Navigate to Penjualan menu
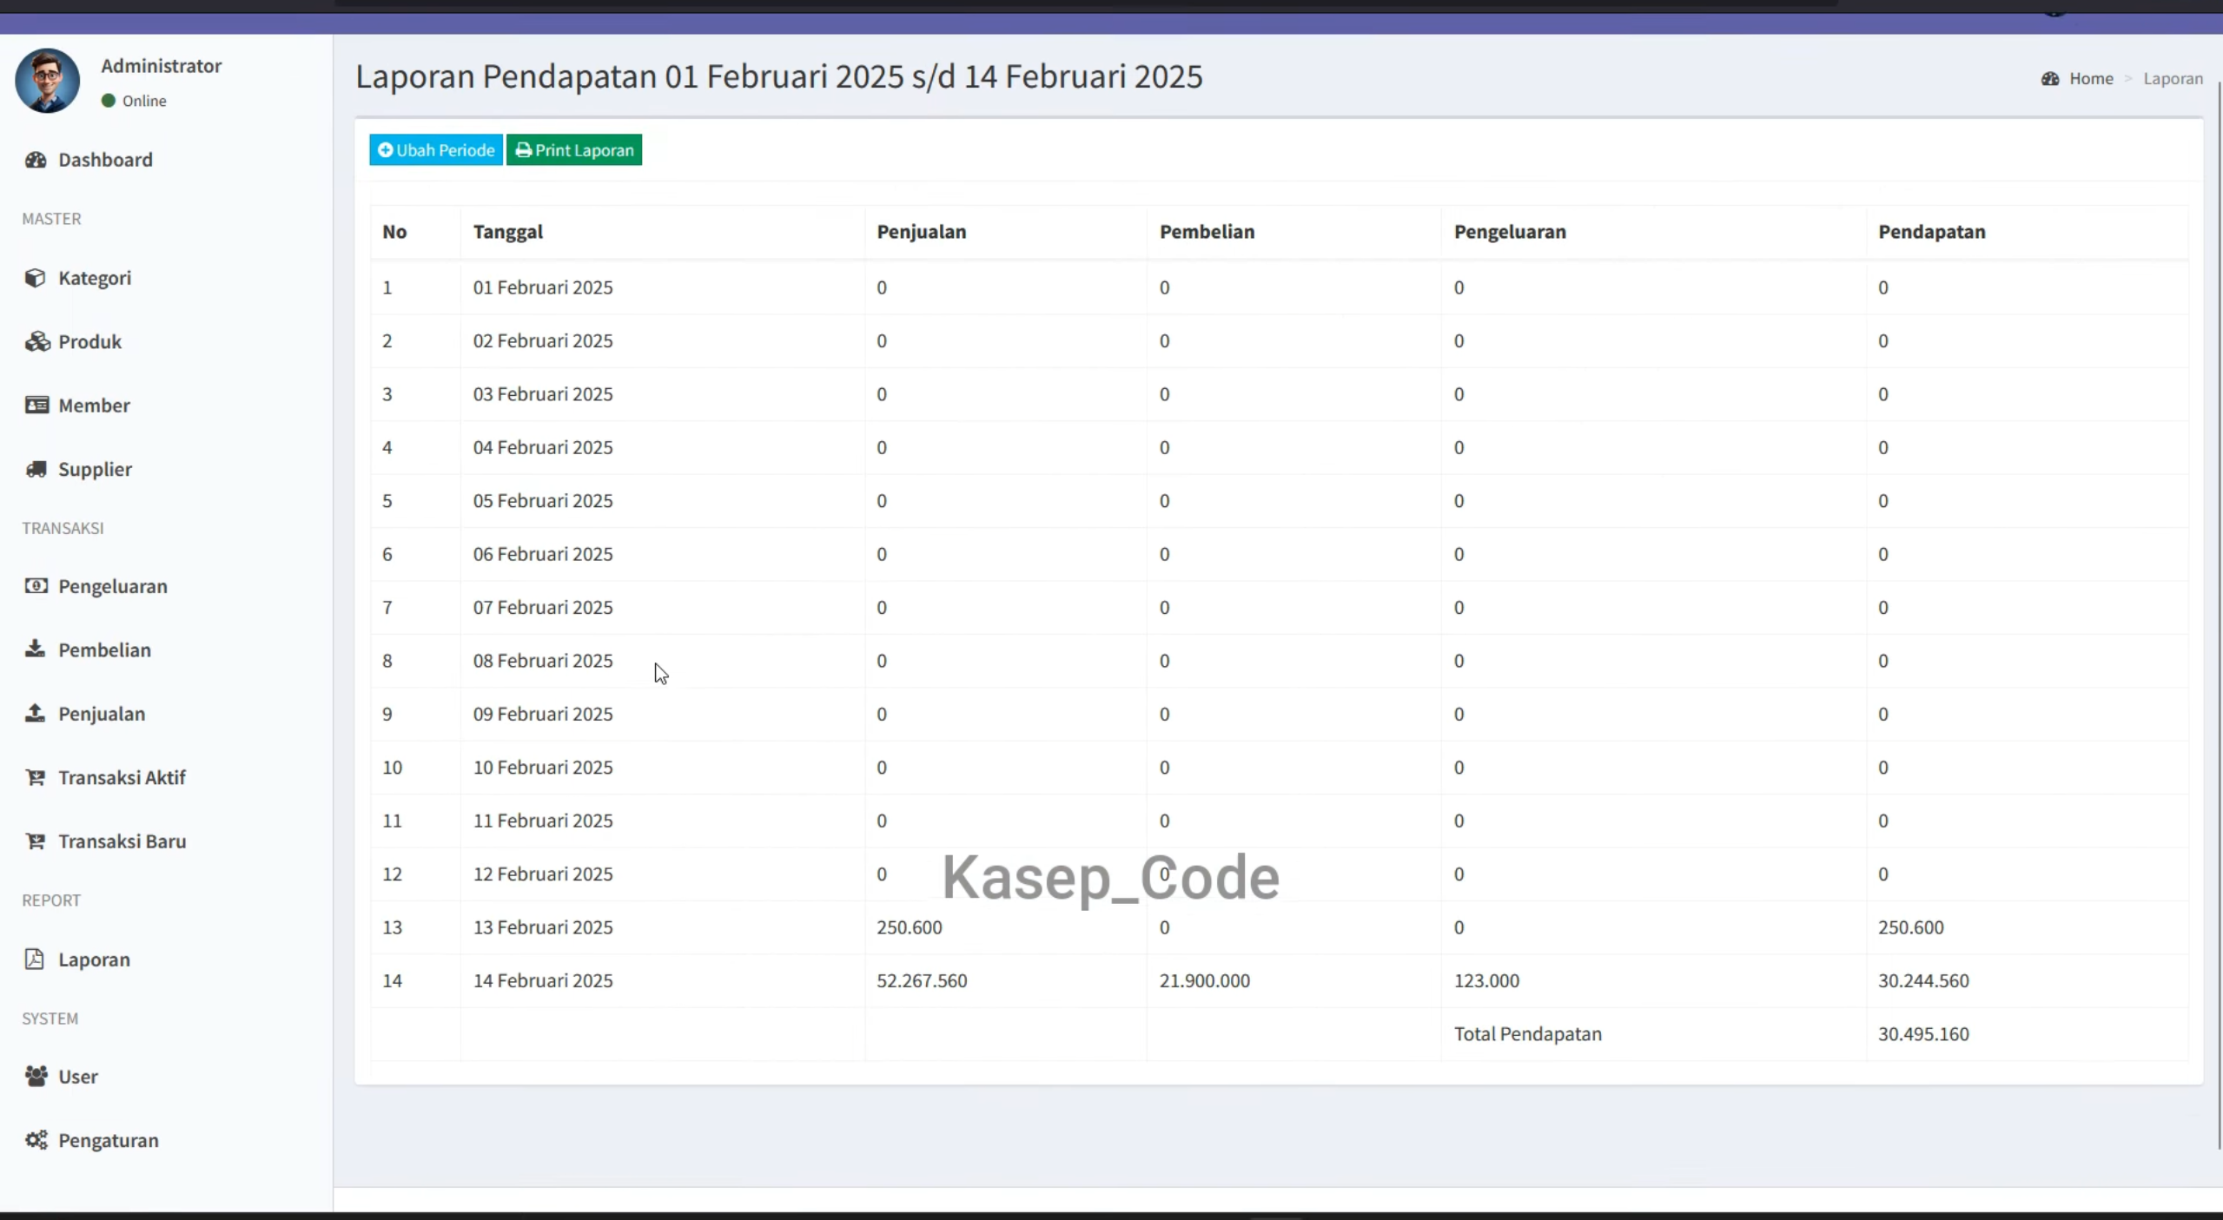This screenshot has width=2223, height=1220. 166,714
